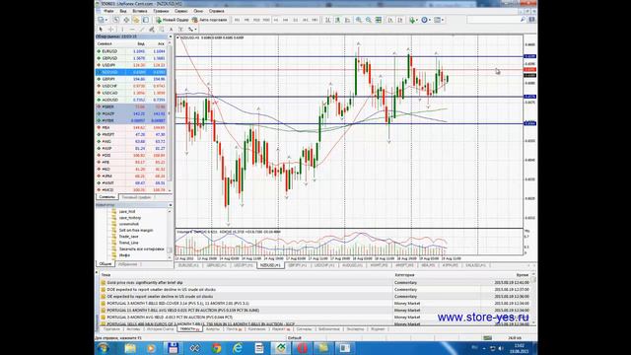Open Windows Explorer folder on taskbar

[130, 348]
